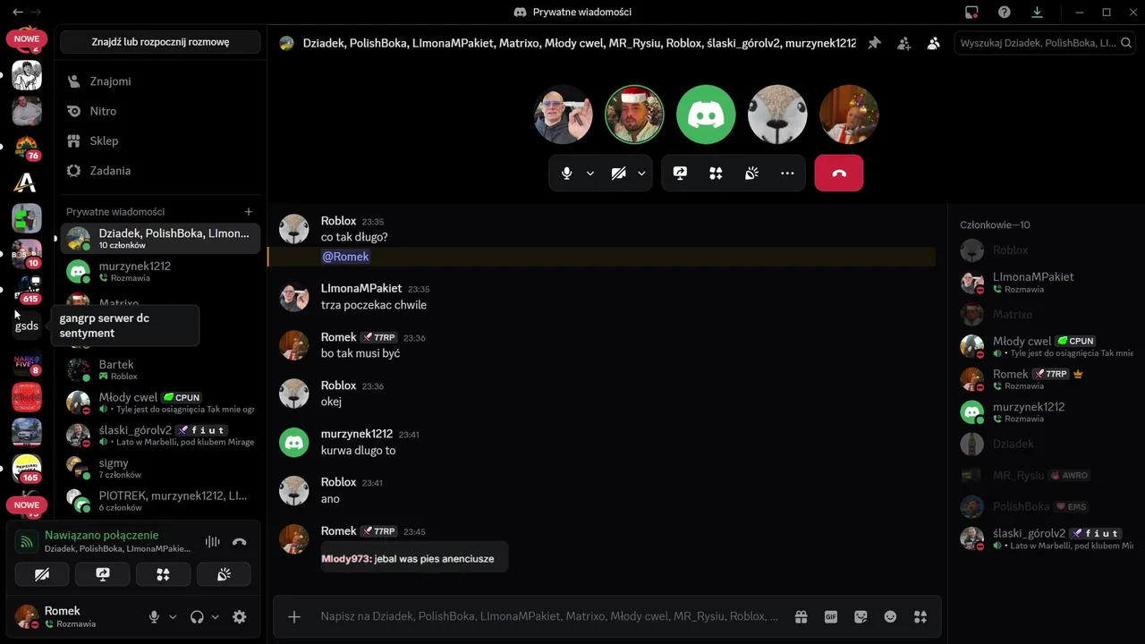Open the user settings gear

[x=239, y=616]
